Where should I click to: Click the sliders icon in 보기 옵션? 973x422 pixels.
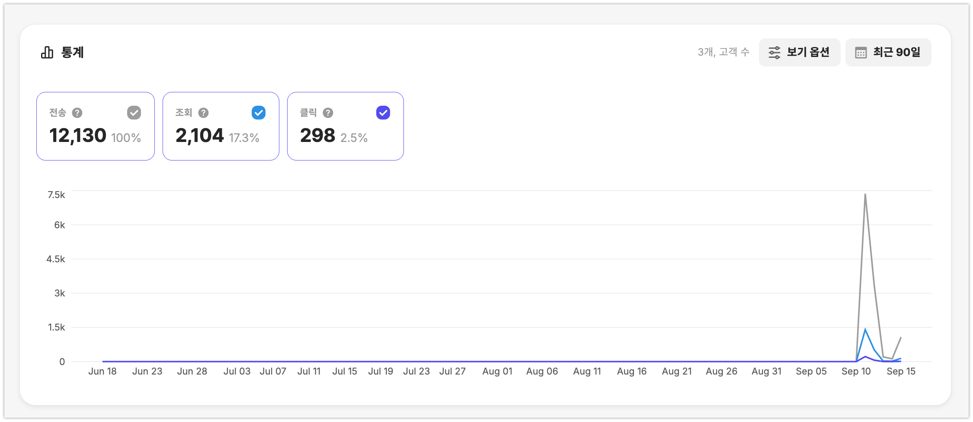[774, 53]
